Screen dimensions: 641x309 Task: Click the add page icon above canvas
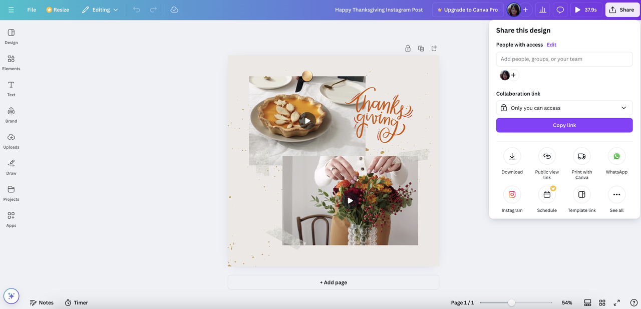pyautogui.click(x=434, y=48)
